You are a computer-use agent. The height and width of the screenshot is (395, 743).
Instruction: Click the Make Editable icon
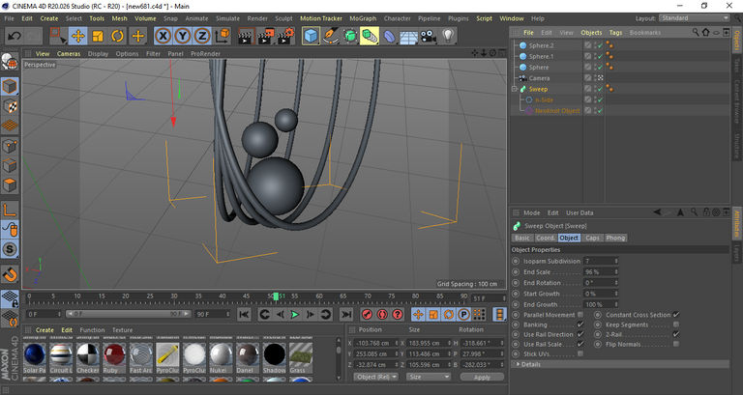pyautogui.click(x=10, y=63)
